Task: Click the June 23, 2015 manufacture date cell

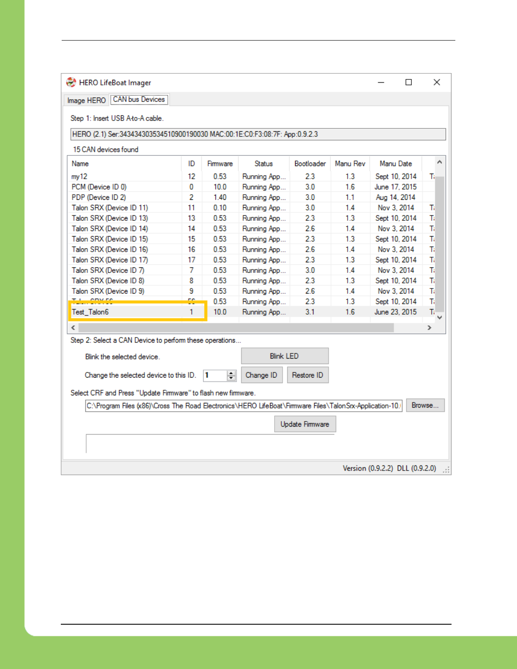Action: [396, 312]
